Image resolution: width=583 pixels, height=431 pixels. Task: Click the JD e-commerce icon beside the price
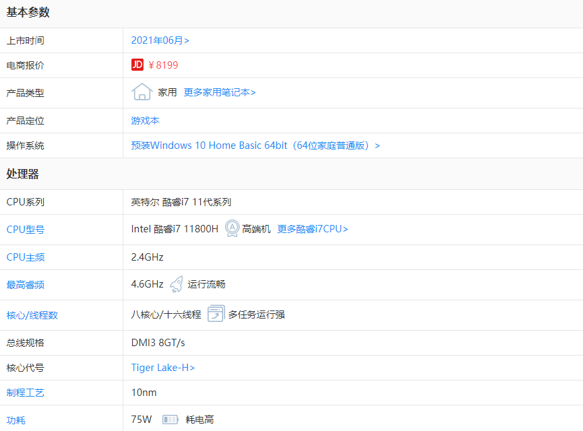point(137,65)
